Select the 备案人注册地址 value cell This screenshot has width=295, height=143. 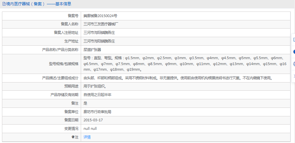(x=186, y=33)
